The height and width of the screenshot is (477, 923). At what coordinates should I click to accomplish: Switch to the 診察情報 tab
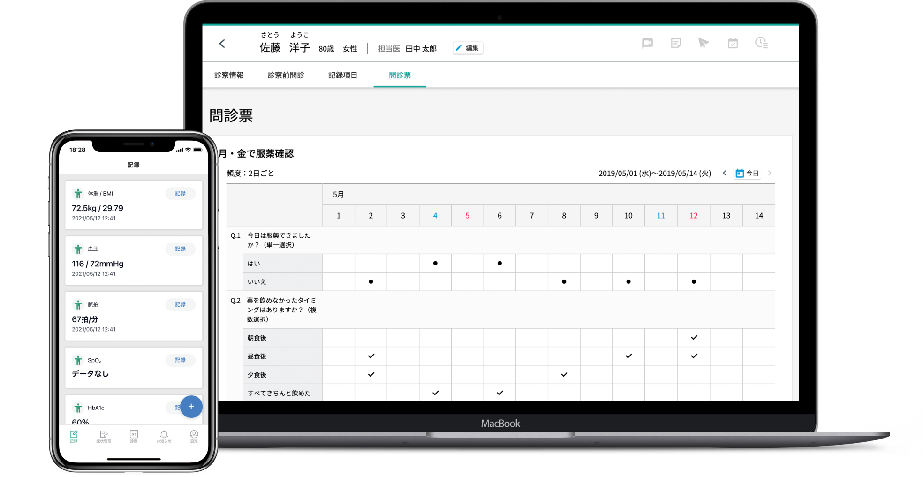(x=229, y=75)
